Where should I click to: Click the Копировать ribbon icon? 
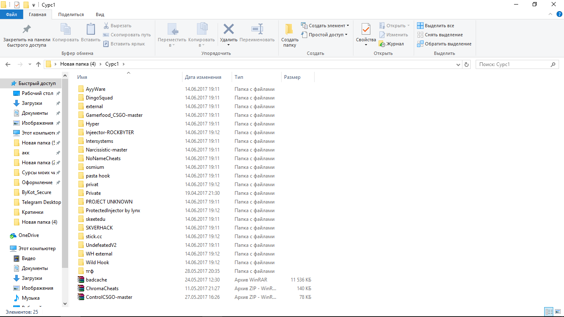[66, 33]
